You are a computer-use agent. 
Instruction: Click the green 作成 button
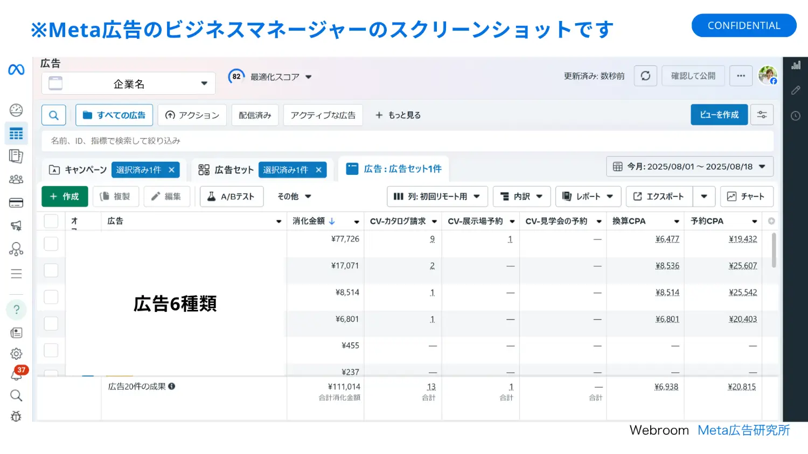(x=65, y=197)
